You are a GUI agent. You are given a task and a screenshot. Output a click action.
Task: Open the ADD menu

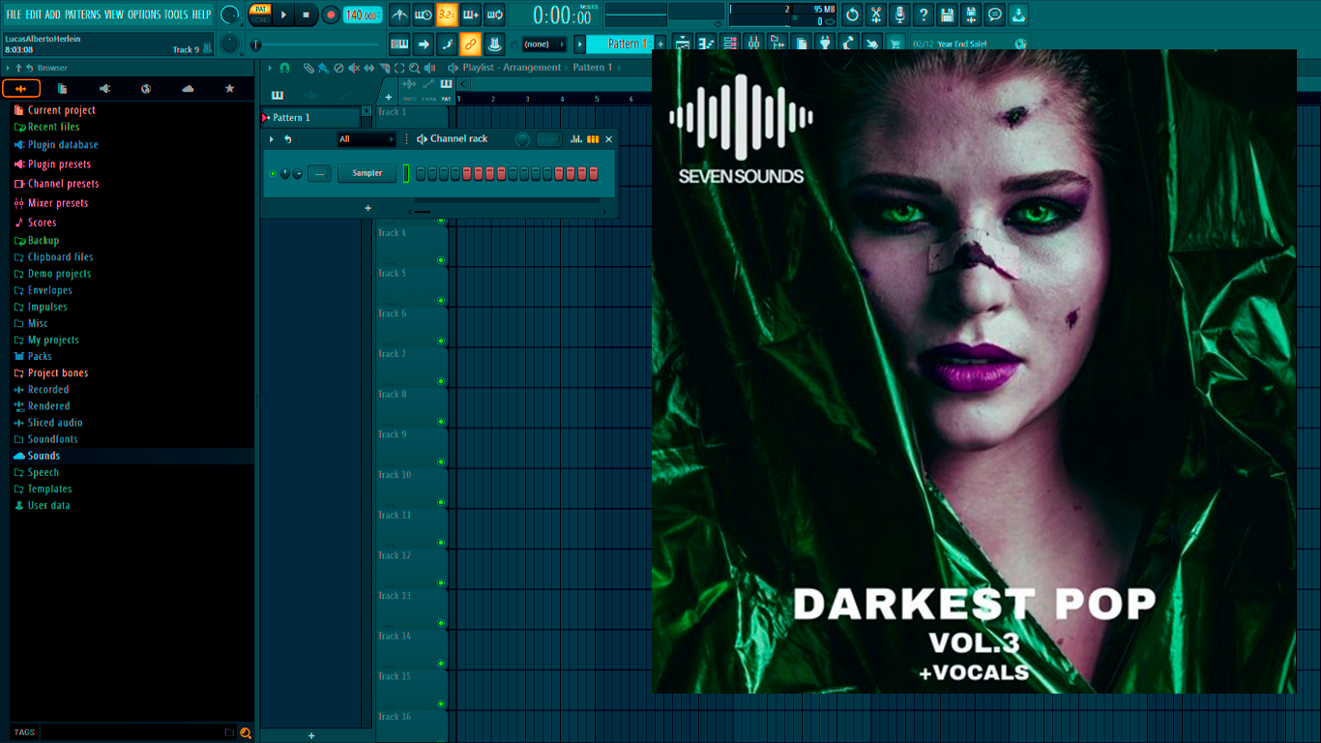[x=52, y=15]
